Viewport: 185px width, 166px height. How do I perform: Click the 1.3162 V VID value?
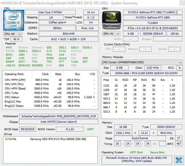tap(89, 97)
